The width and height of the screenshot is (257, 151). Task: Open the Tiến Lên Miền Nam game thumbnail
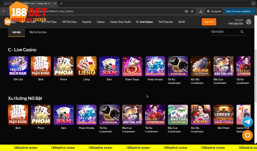18,66
